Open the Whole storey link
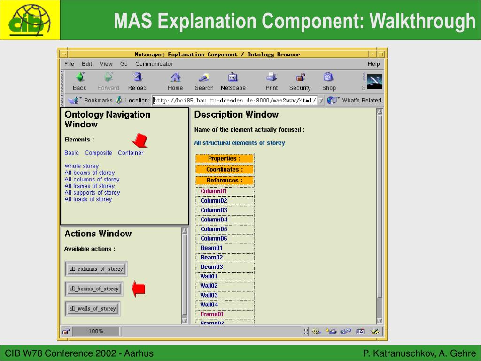 [82, 166]
